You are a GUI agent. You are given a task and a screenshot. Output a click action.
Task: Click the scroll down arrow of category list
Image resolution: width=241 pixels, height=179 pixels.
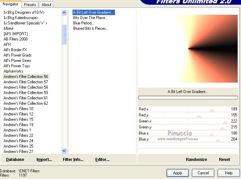tap(64, 151)
